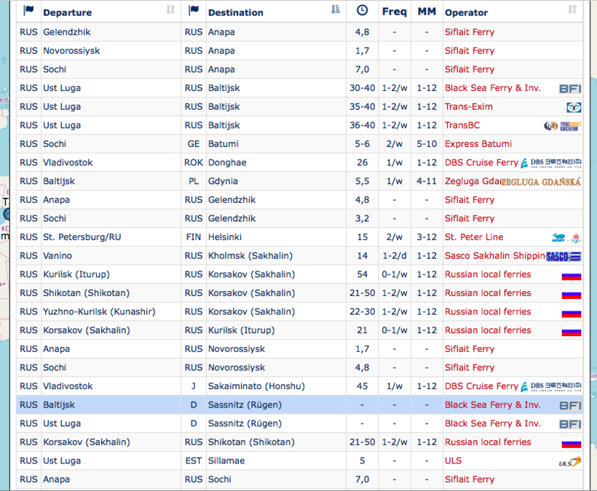597x491 pixels.
Task: Click the Destination column header label
Action: pyautogui.click(x=236, y=12)
